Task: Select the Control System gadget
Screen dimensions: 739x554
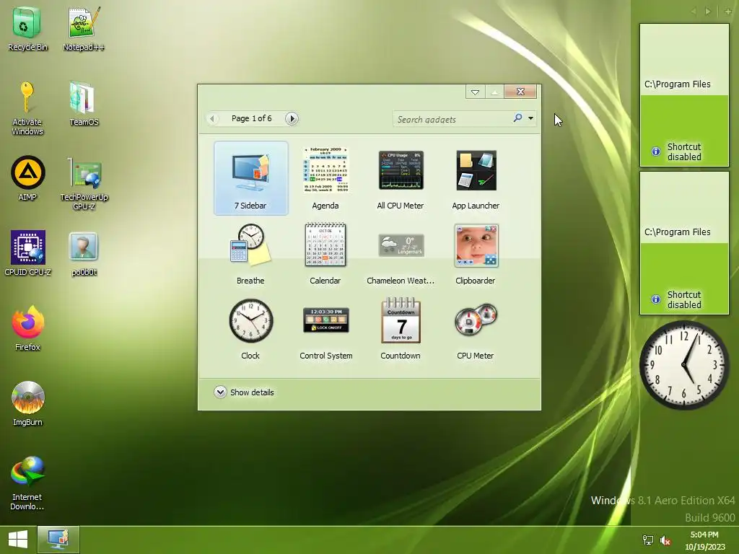Action: click(x=325, y=328)
